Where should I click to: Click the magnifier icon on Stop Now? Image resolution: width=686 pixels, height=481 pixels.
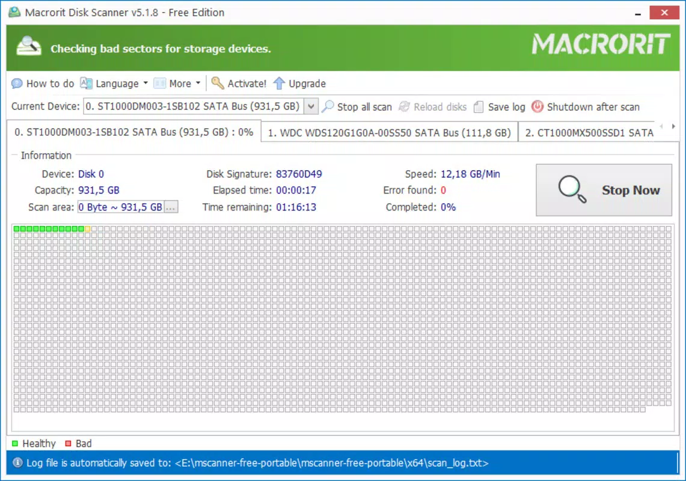tap(572, 189)
